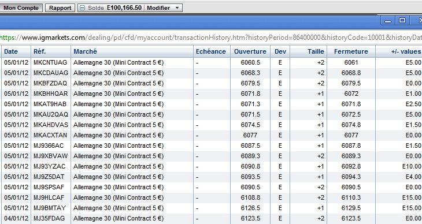422x224 pixels.
Task: Click opening price 6060.5
Action: point(250,62)
